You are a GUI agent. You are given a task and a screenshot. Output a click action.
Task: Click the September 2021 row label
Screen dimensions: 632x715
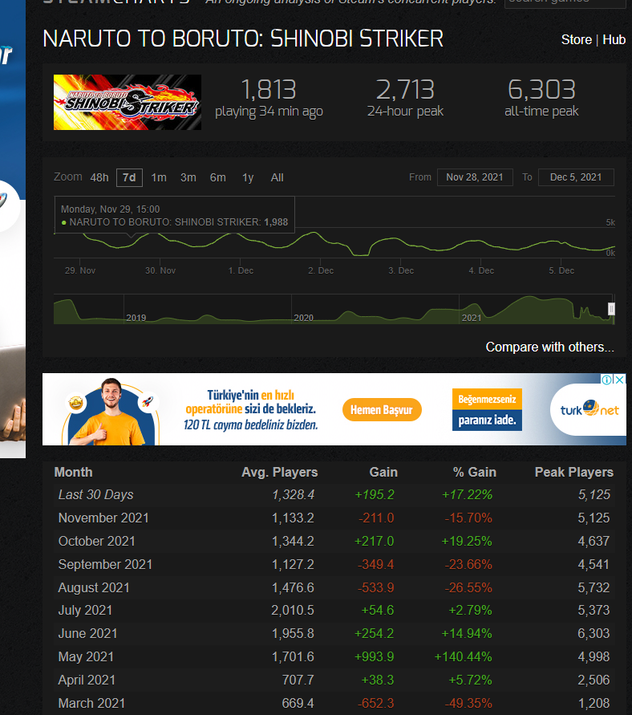[105, 564]
